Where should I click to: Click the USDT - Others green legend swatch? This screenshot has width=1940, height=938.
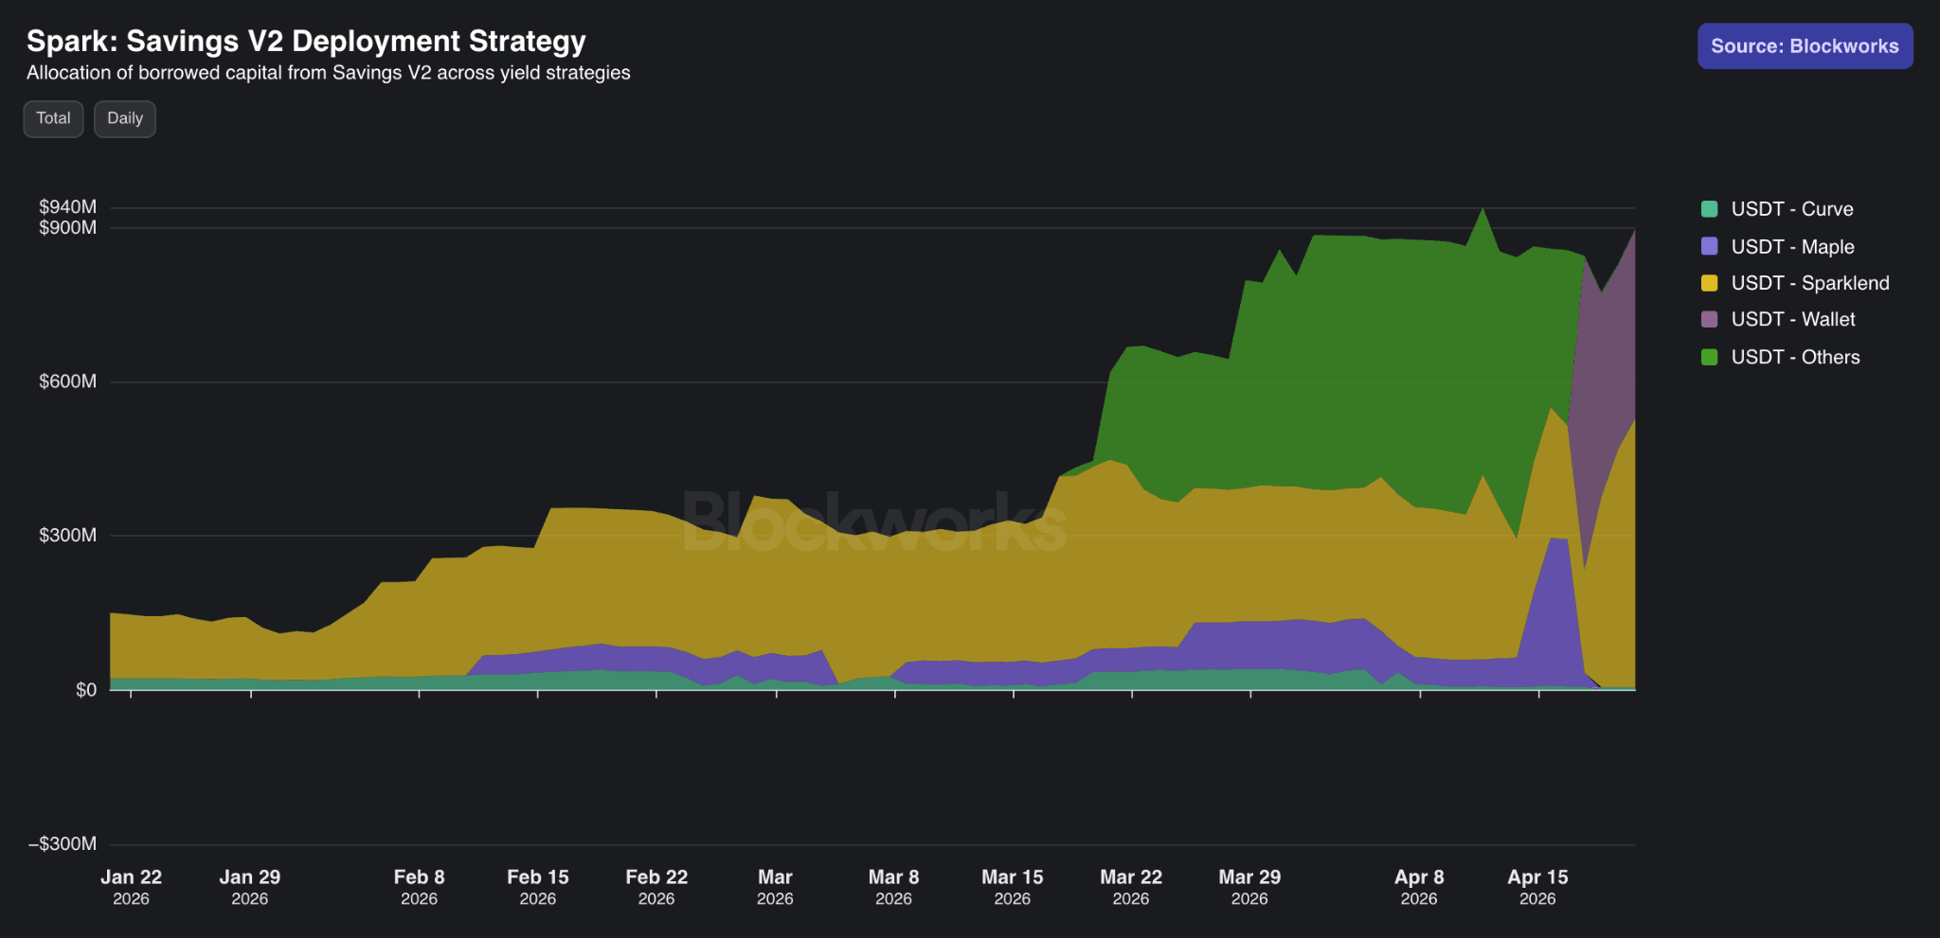click(x=1709, y=357)
